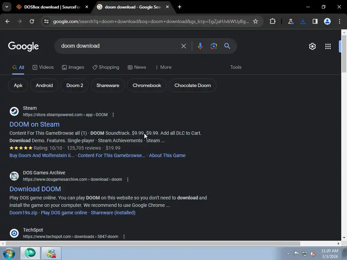This screenshot has height=260, width=347.
Task: Click the Steam site favicon
Action: pos(14,111)
